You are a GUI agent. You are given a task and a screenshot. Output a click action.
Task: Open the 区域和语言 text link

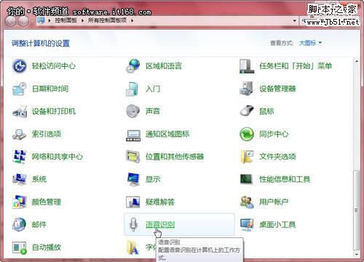[164, 66]
